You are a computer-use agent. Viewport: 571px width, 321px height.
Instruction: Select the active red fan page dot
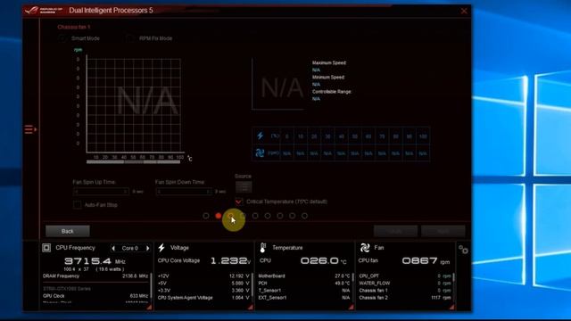pyautogui.click(x=218, y=216)
